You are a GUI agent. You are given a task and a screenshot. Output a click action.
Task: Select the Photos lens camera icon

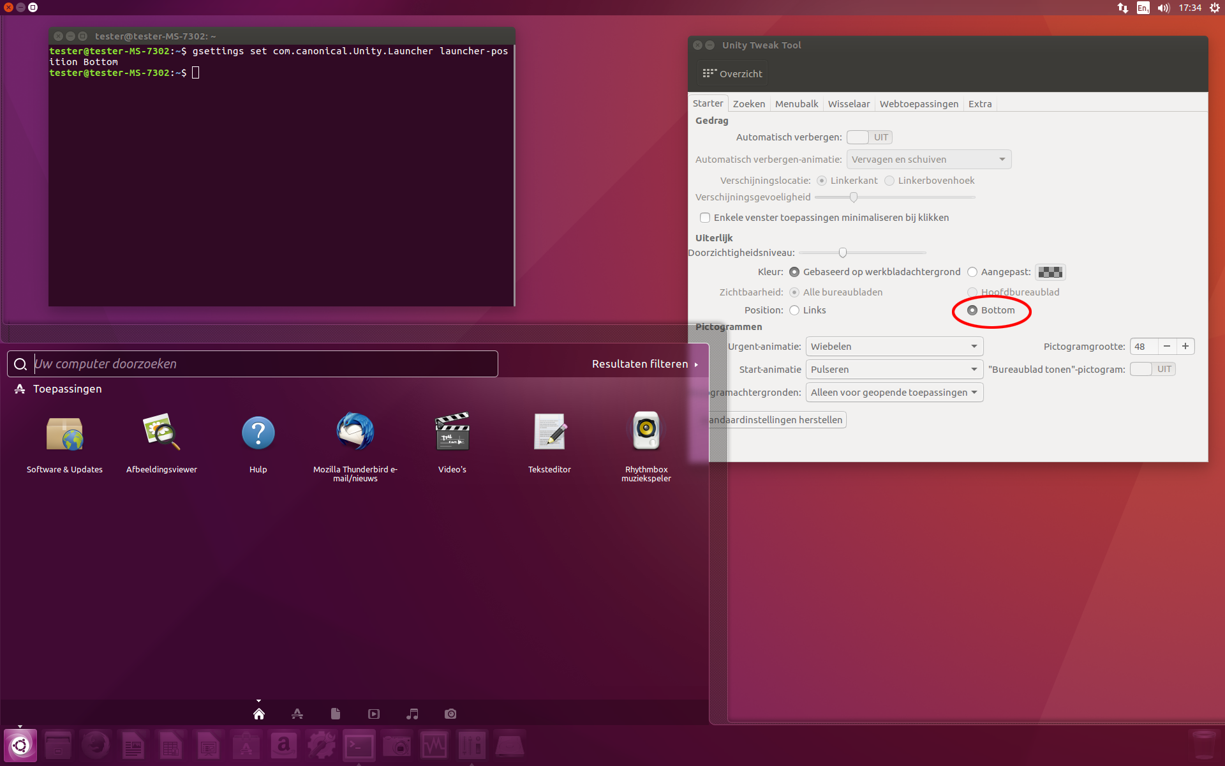(450, 714)
